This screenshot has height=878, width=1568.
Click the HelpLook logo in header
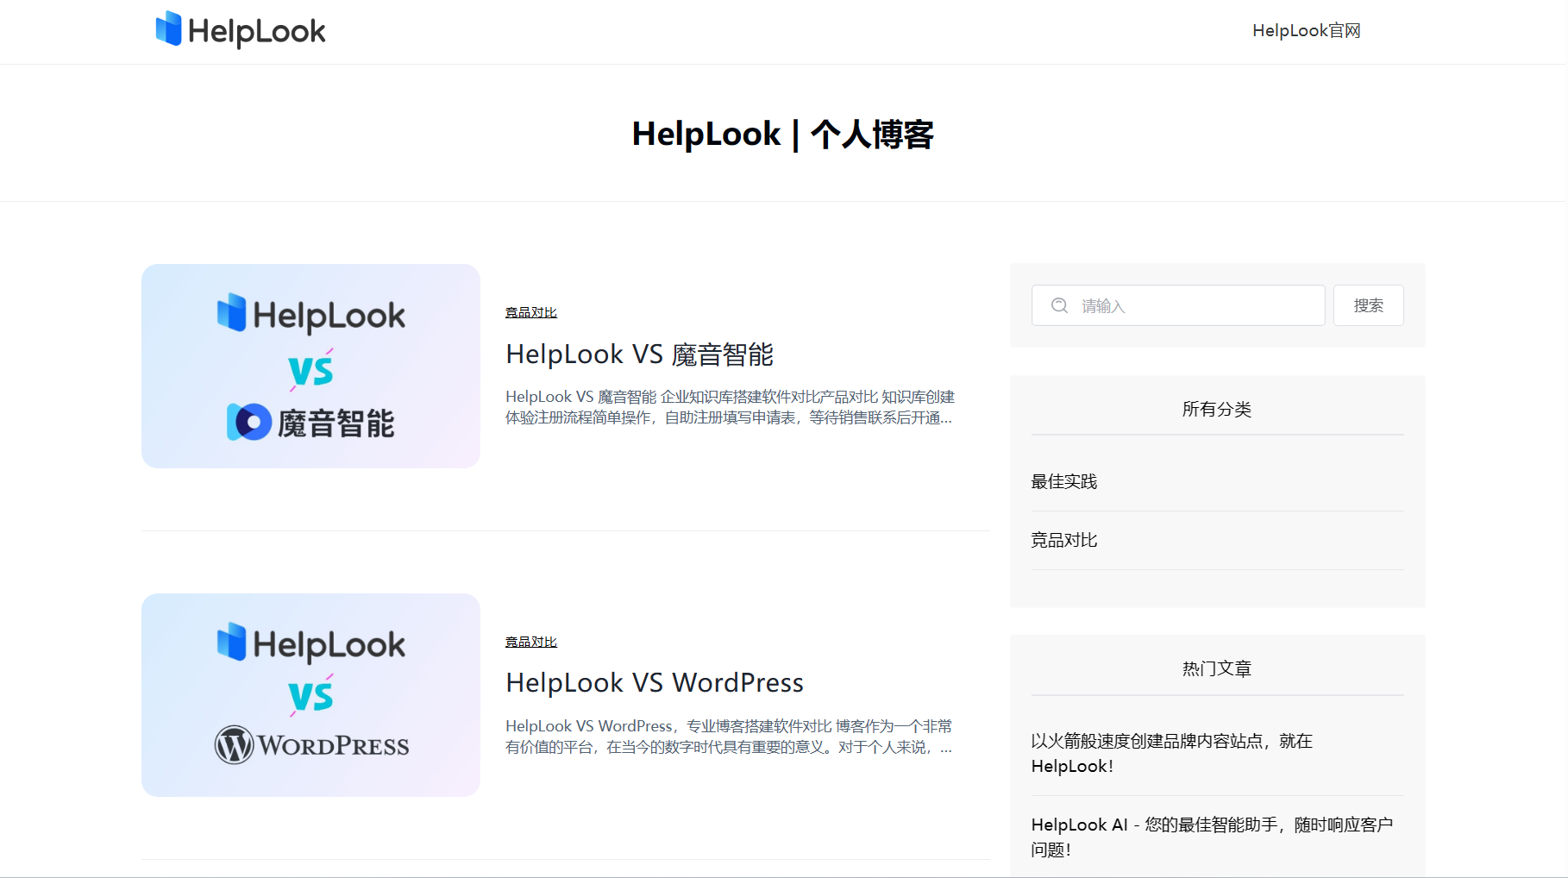tap(241, 31)
